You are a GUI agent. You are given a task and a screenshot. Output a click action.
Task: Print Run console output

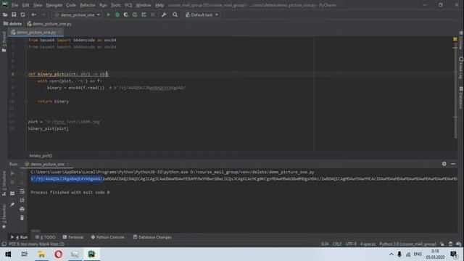tap(22, 210)
